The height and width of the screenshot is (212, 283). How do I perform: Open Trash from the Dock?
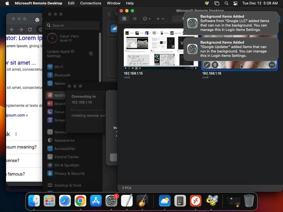coord(249,201)
